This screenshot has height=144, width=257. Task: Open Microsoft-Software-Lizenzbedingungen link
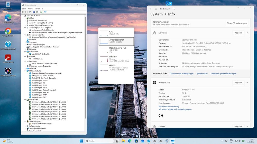point(175,109)
